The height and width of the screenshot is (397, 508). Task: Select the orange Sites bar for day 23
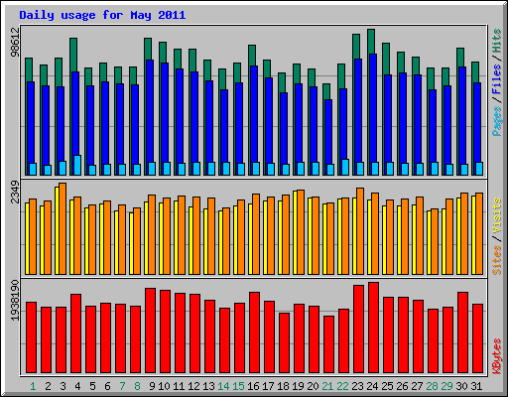[360, 231]
